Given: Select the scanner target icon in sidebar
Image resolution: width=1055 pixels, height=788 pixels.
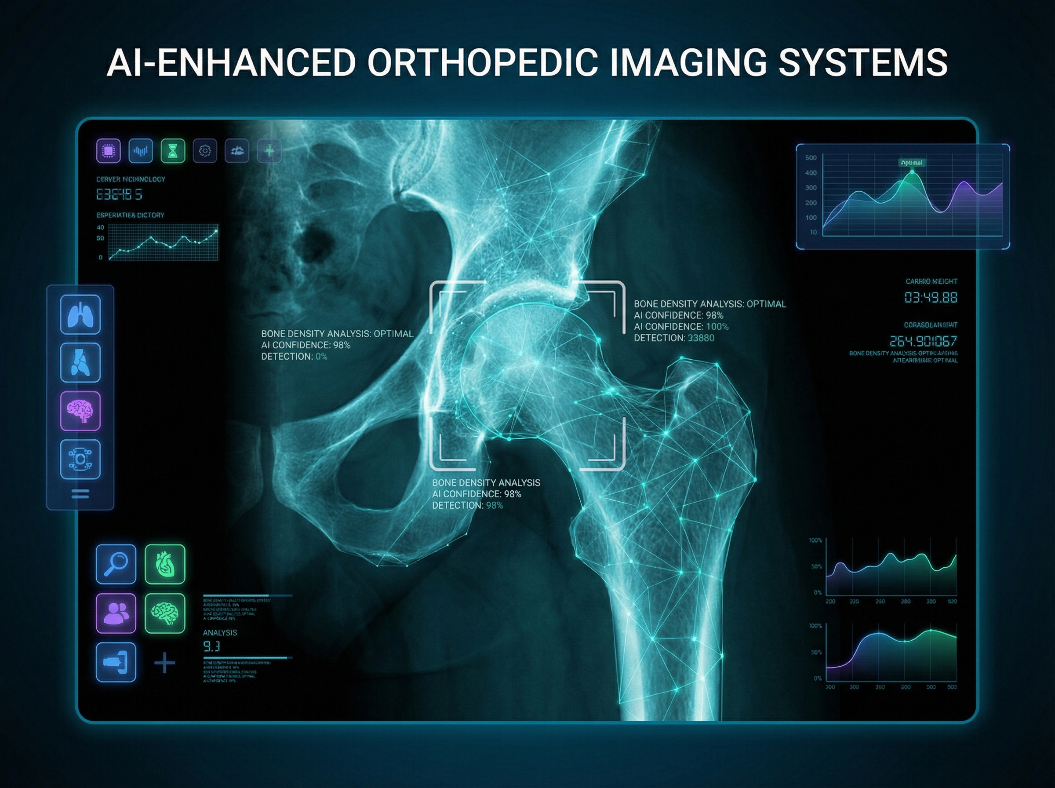Looking at the screenshot, I should 80,460.
